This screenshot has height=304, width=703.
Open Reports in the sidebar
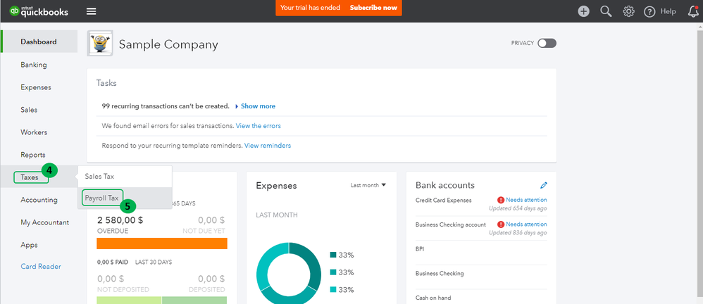[x=32, y=155]
